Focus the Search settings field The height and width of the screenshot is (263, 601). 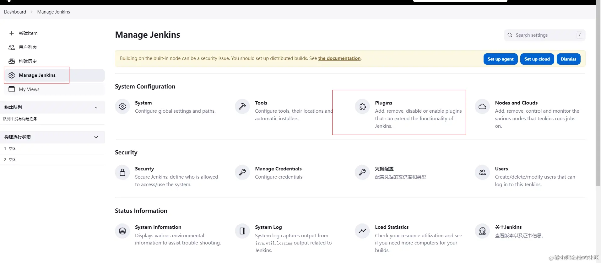point(544,35)
